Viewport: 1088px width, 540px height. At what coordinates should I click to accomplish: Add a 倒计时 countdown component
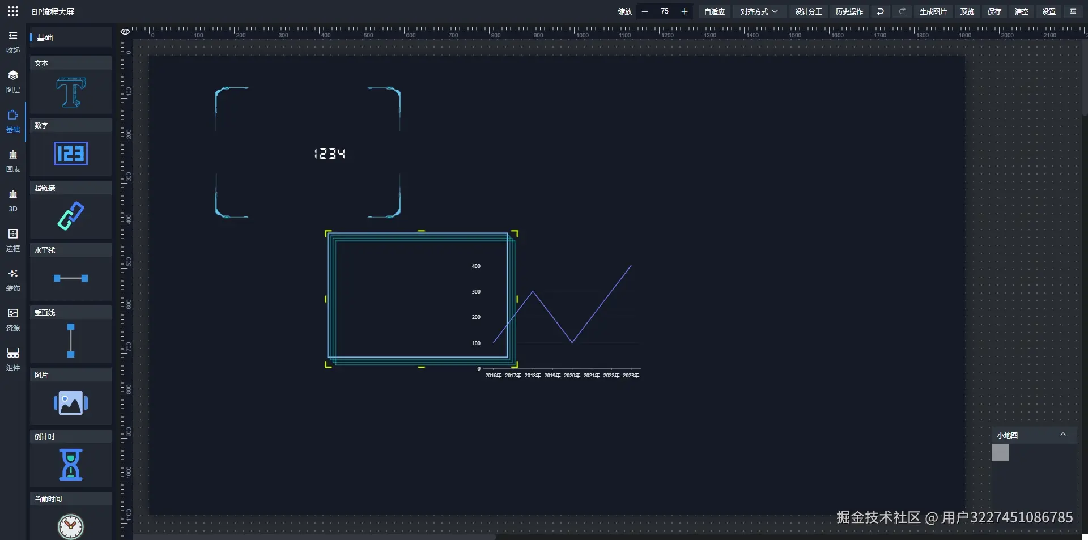[x=71, y=458]
